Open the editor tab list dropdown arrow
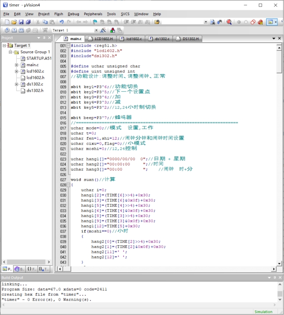The height and width of the screenshot is (315, 284). pyautogui.click(x=274, y=38)
